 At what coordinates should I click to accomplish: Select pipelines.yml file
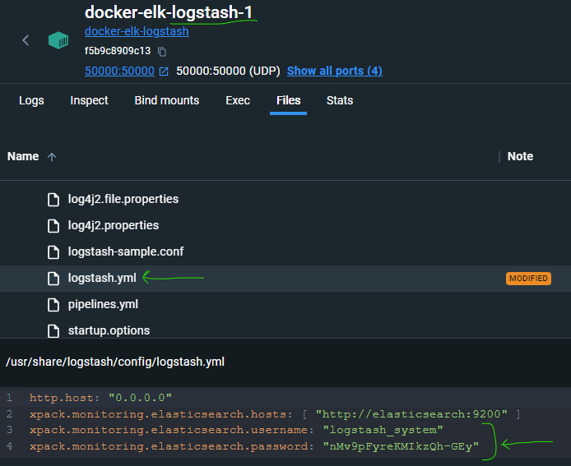click(x=103, y=304)
